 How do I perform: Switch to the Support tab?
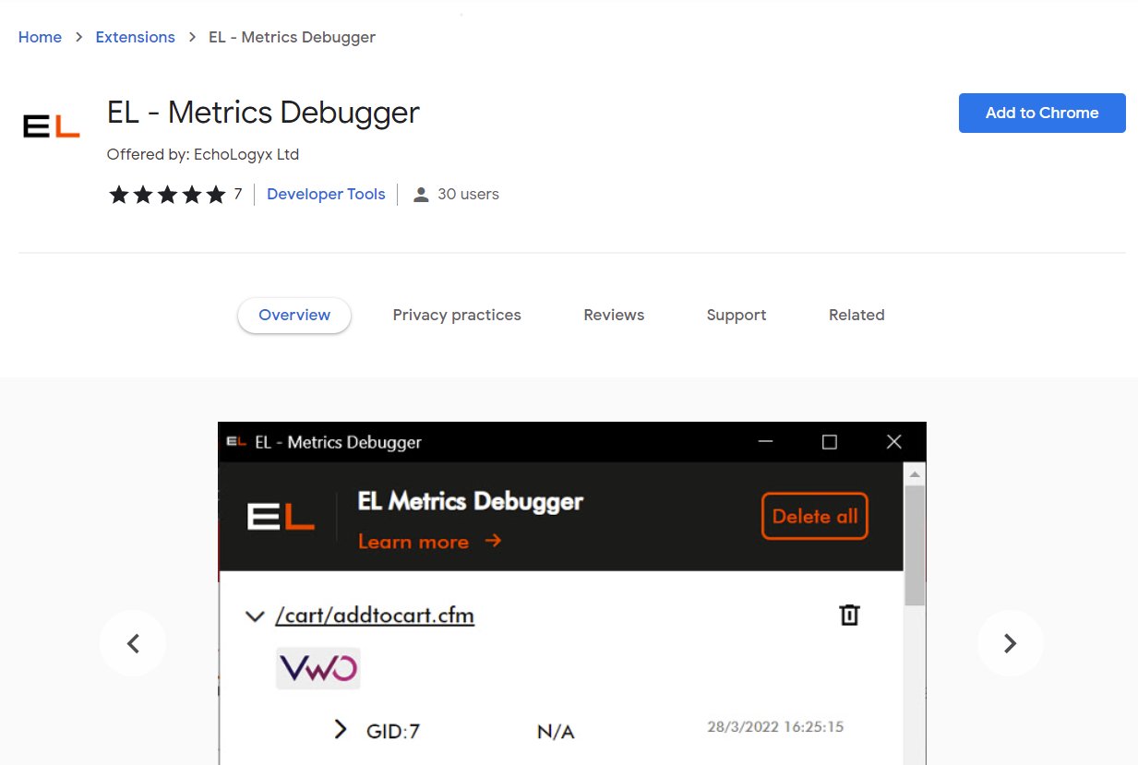737,315
